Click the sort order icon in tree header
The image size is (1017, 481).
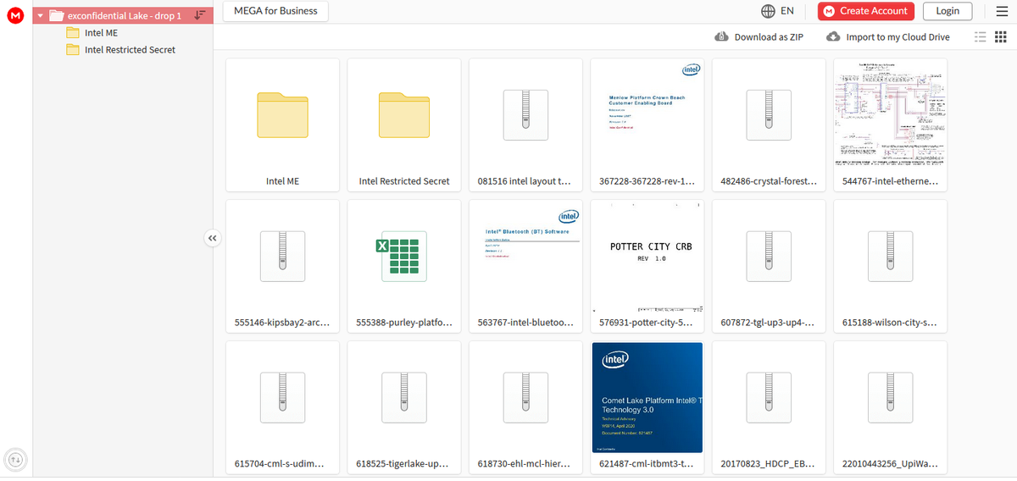point(199,15)
